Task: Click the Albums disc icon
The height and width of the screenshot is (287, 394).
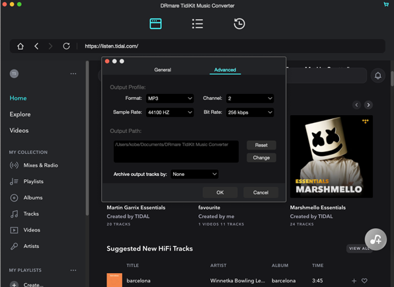Action: pyautogui.click(x=14, y=198)
